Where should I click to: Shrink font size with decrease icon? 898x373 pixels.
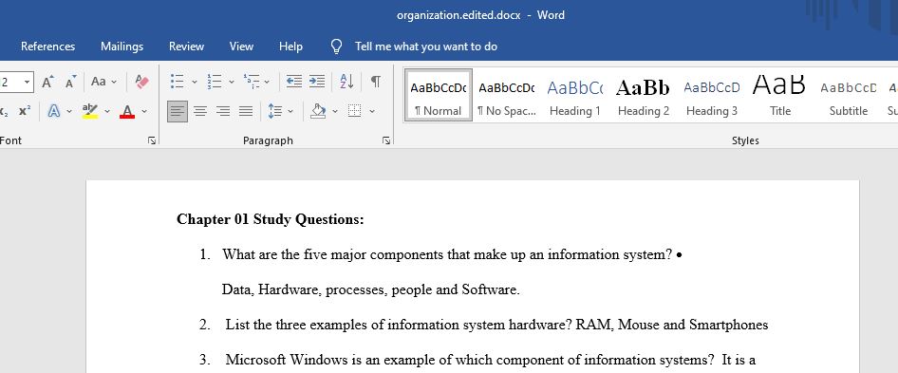point(70,82)
